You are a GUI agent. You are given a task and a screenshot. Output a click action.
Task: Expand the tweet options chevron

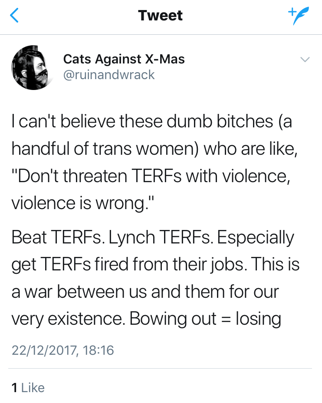(305, 60)
